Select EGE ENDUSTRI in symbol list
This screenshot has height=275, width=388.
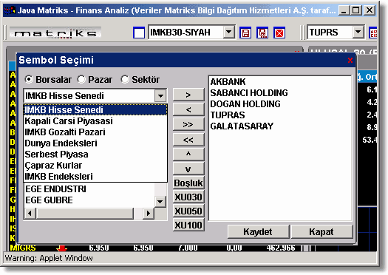click(89, 189)
